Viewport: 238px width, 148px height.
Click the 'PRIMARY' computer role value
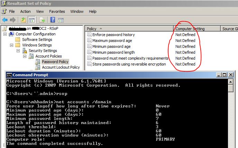tap(165, 139)
